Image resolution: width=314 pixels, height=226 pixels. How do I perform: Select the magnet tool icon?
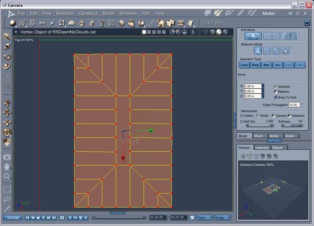(x=32, y=23)
